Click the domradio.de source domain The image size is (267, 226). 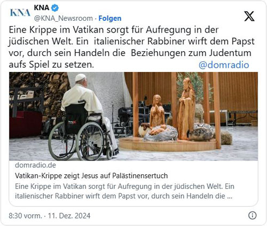[x=35, y=165]
